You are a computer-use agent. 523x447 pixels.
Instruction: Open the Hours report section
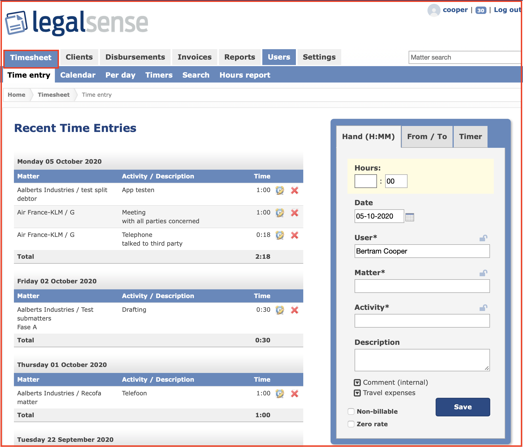click(x=245, y=75)
